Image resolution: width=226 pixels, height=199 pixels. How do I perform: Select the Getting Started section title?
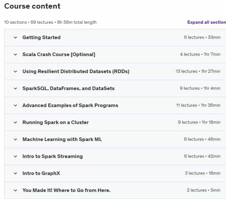pos(41,37)
